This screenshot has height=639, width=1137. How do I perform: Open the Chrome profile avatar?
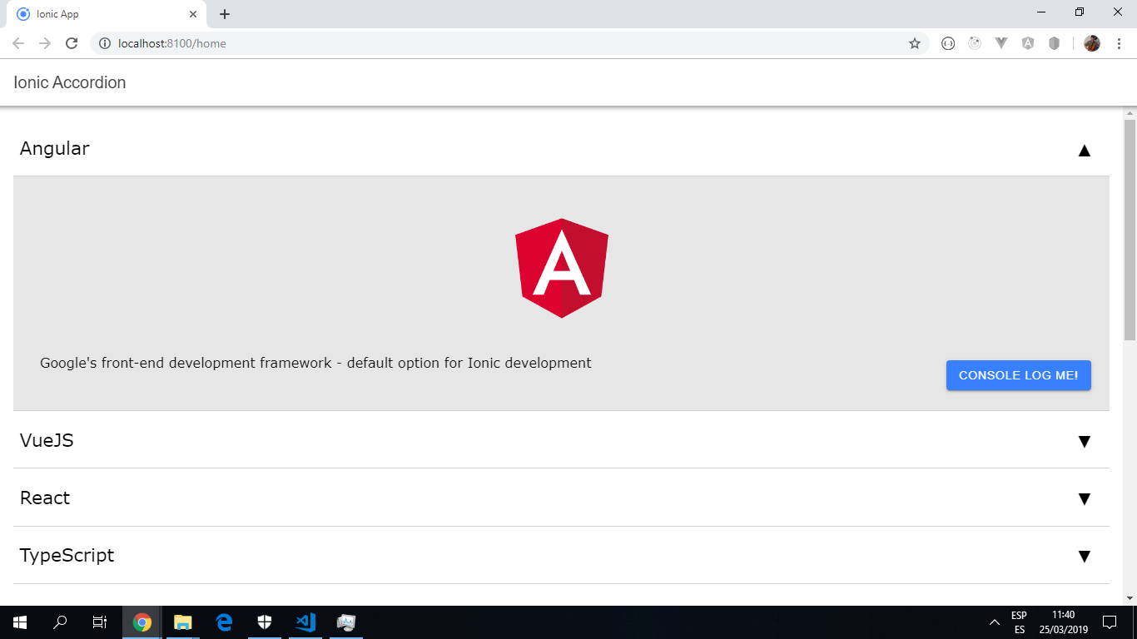pos(1092,43)
